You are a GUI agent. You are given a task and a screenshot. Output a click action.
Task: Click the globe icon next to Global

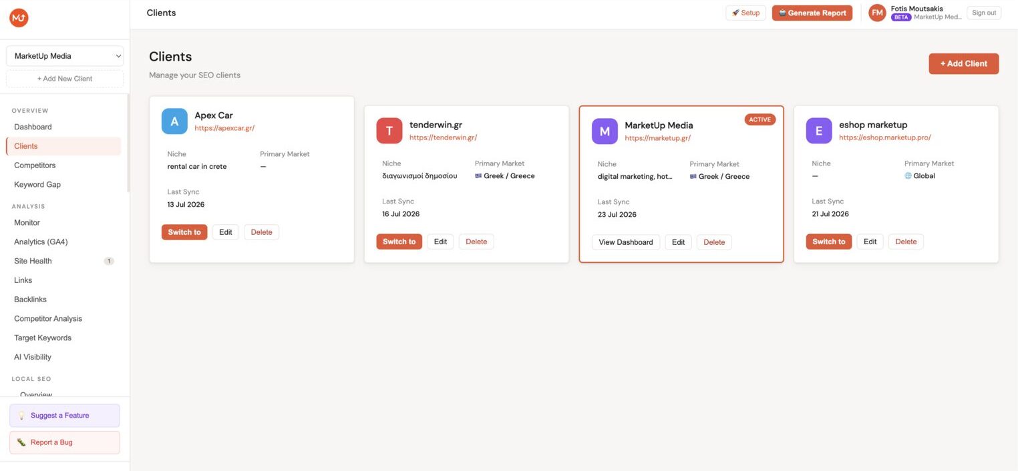point(908,176)
